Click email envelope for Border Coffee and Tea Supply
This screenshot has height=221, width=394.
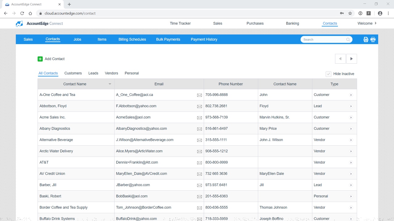(199, 208)
